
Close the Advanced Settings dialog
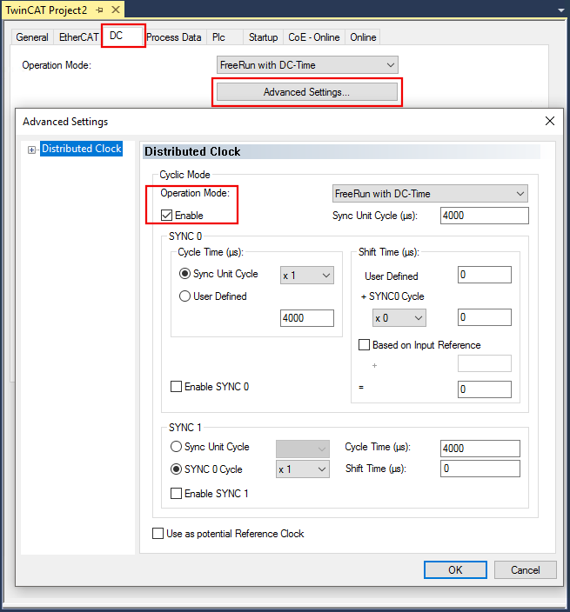coord(550,121)
